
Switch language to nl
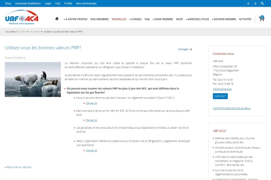click(248, 4)
